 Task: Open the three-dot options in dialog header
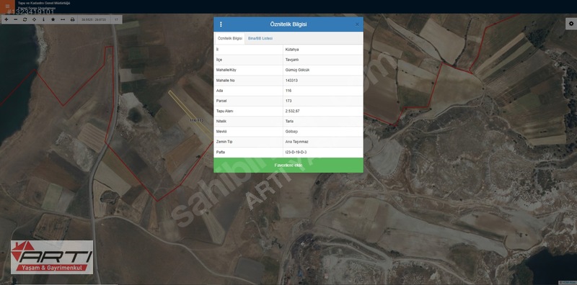click(x=221, y=24)
